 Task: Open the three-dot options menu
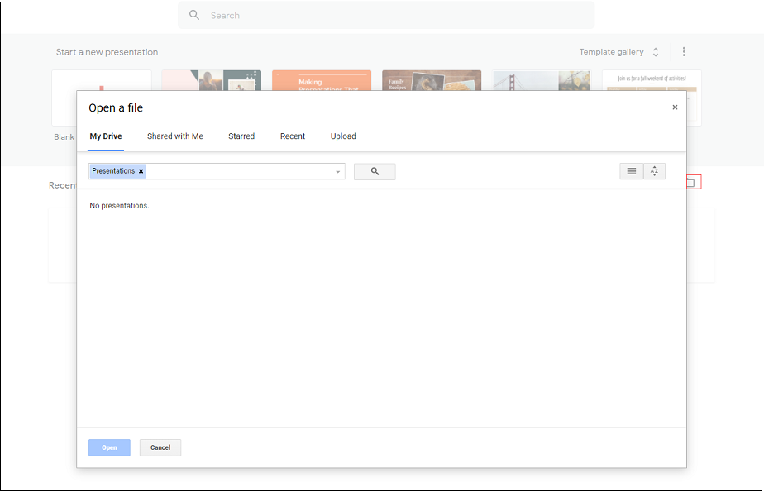tap(684, 51)
